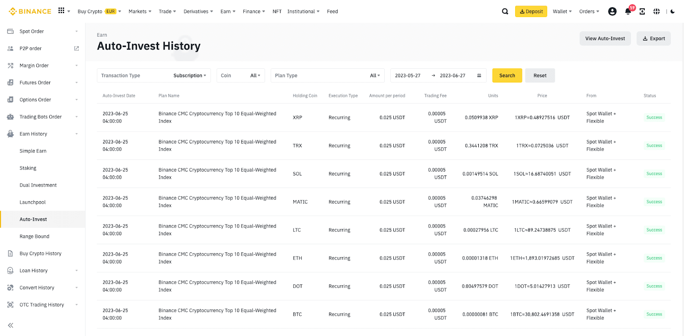
Task: Click the Buy Crypto History document icon
Action: pyautogui.click(x=10, y=253)
